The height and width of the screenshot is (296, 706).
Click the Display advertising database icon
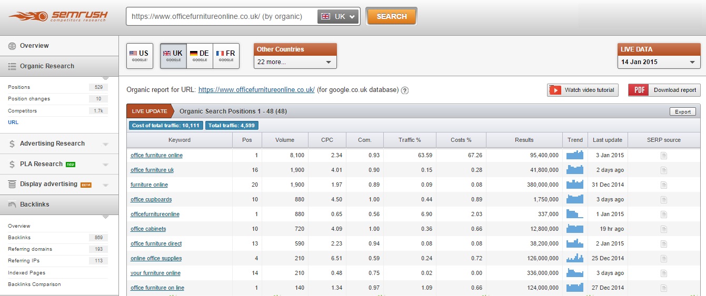[12, 185]
